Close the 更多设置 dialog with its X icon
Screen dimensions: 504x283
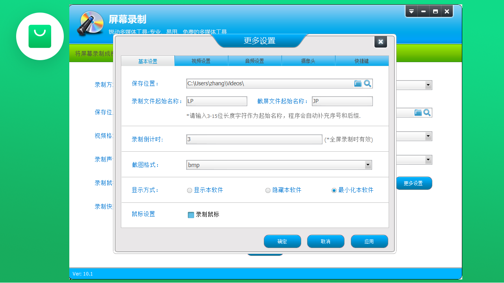coord(380,42)
